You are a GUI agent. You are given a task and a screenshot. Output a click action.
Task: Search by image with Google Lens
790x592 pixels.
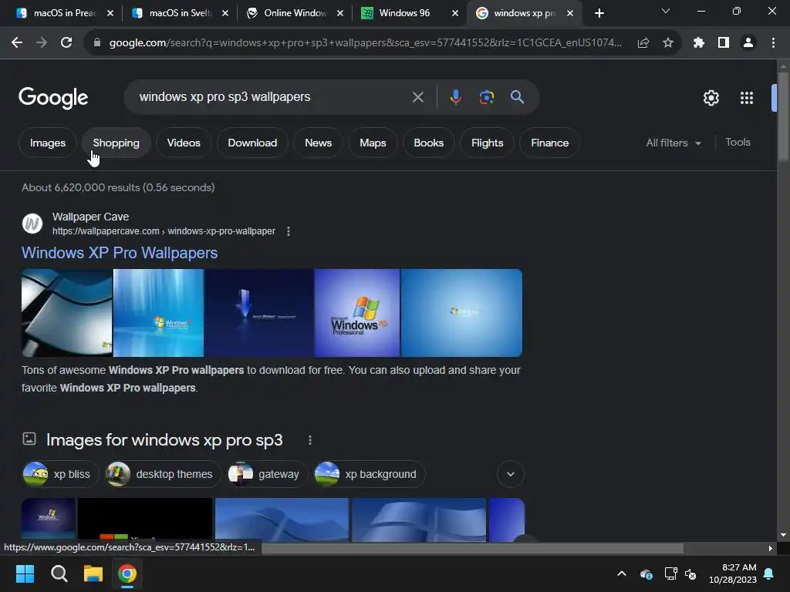point(486,97)
